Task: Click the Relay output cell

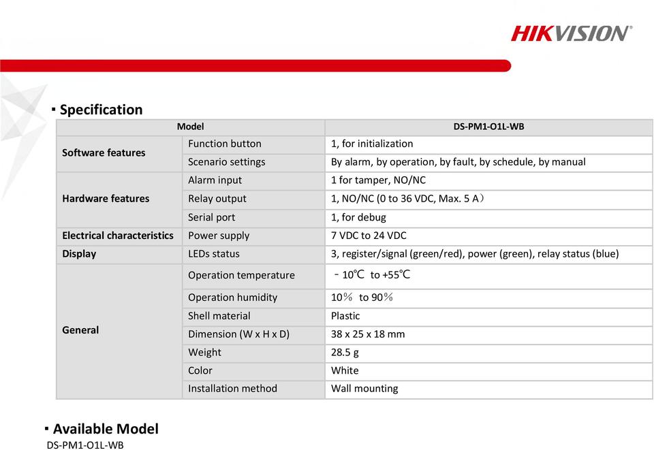Action: pyautogui.click(x=253, y=199)
